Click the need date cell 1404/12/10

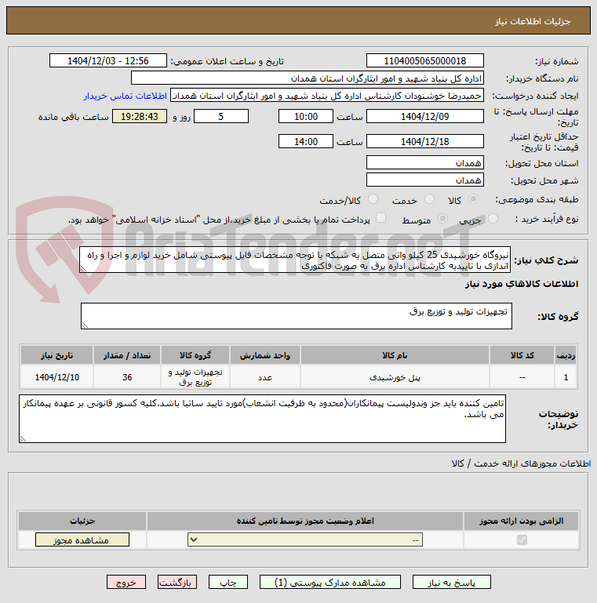[x=57, y=377]
